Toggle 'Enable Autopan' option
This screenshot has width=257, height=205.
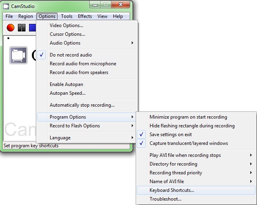[x=87, y=84]
